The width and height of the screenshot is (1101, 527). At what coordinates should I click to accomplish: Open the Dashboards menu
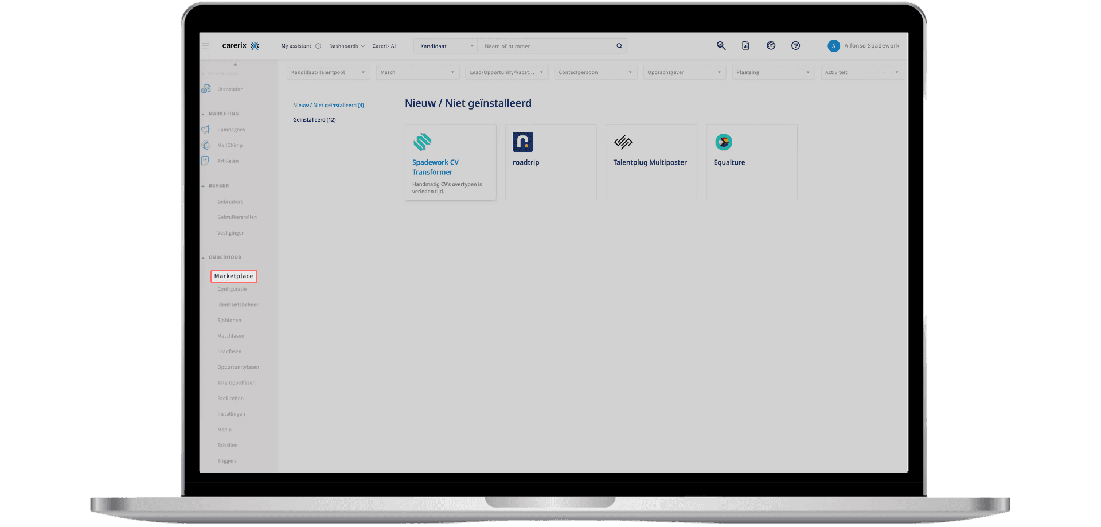pos(347,46)
